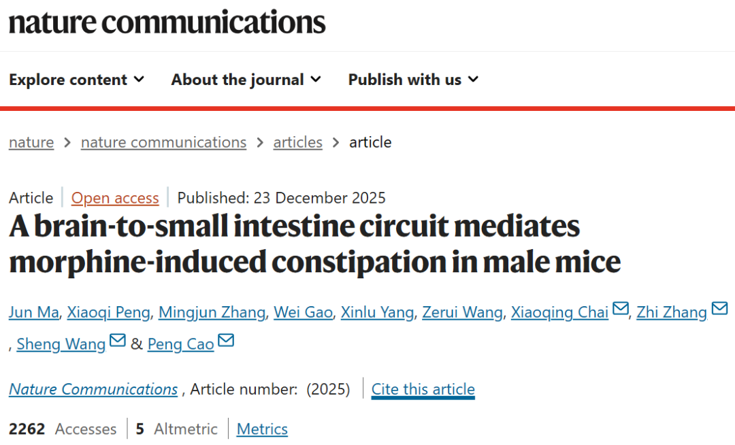Click the envelope icon beside Xiaoqing Chai
735x445 pixels.
point(620,309)
